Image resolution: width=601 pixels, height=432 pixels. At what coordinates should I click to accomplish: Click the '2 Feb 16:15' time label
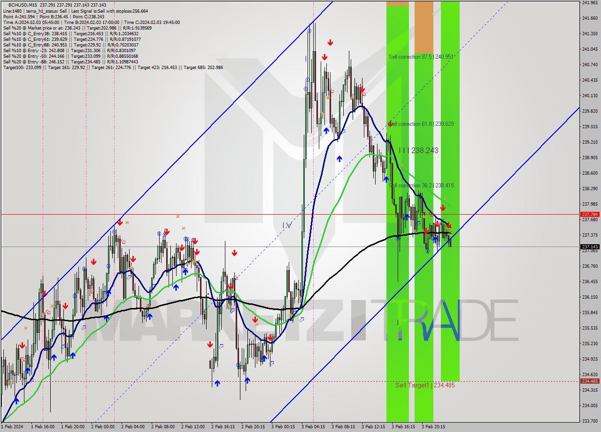(223, 427)
